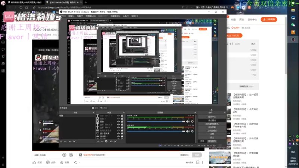The width and height of the screenshot is (299, 168).
Task: Share the video using share icon
Action: pyautogui.click(x=75, y=162)
